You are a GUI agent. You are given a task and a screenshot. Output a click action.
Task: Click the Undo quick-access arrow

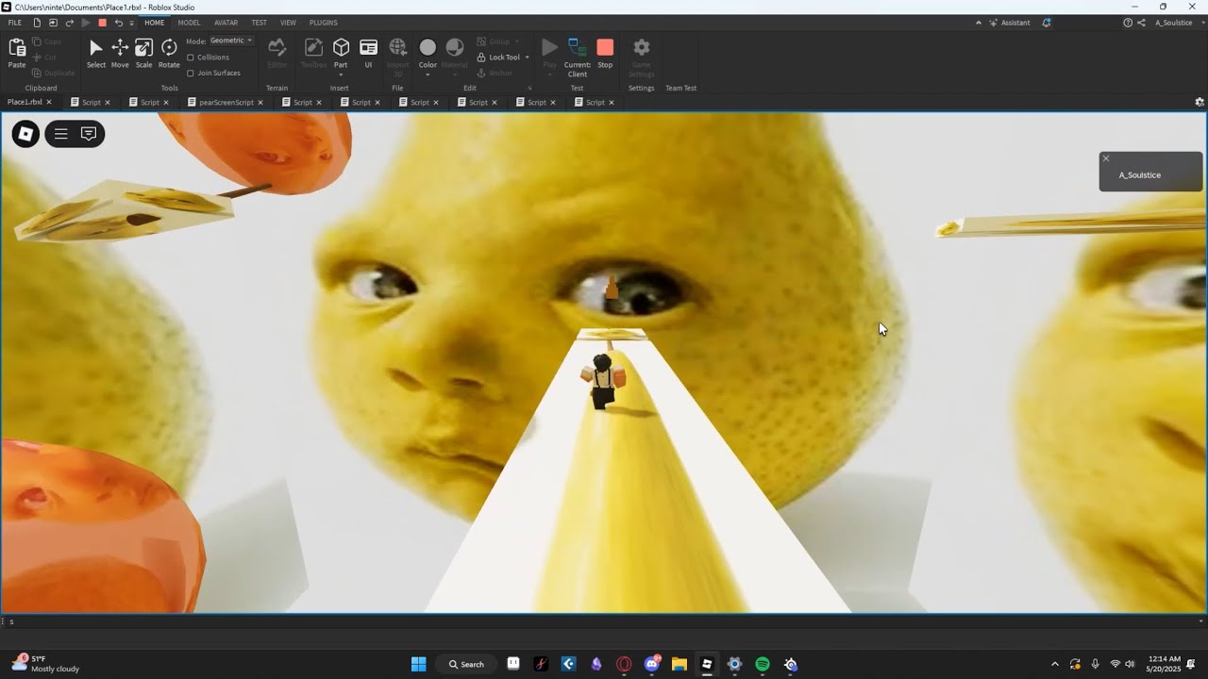click(118, 23)
